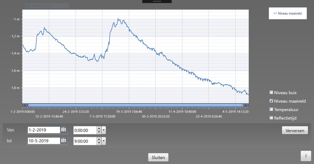Click the Van time field showing 0:00:00

tap(85, 130)
